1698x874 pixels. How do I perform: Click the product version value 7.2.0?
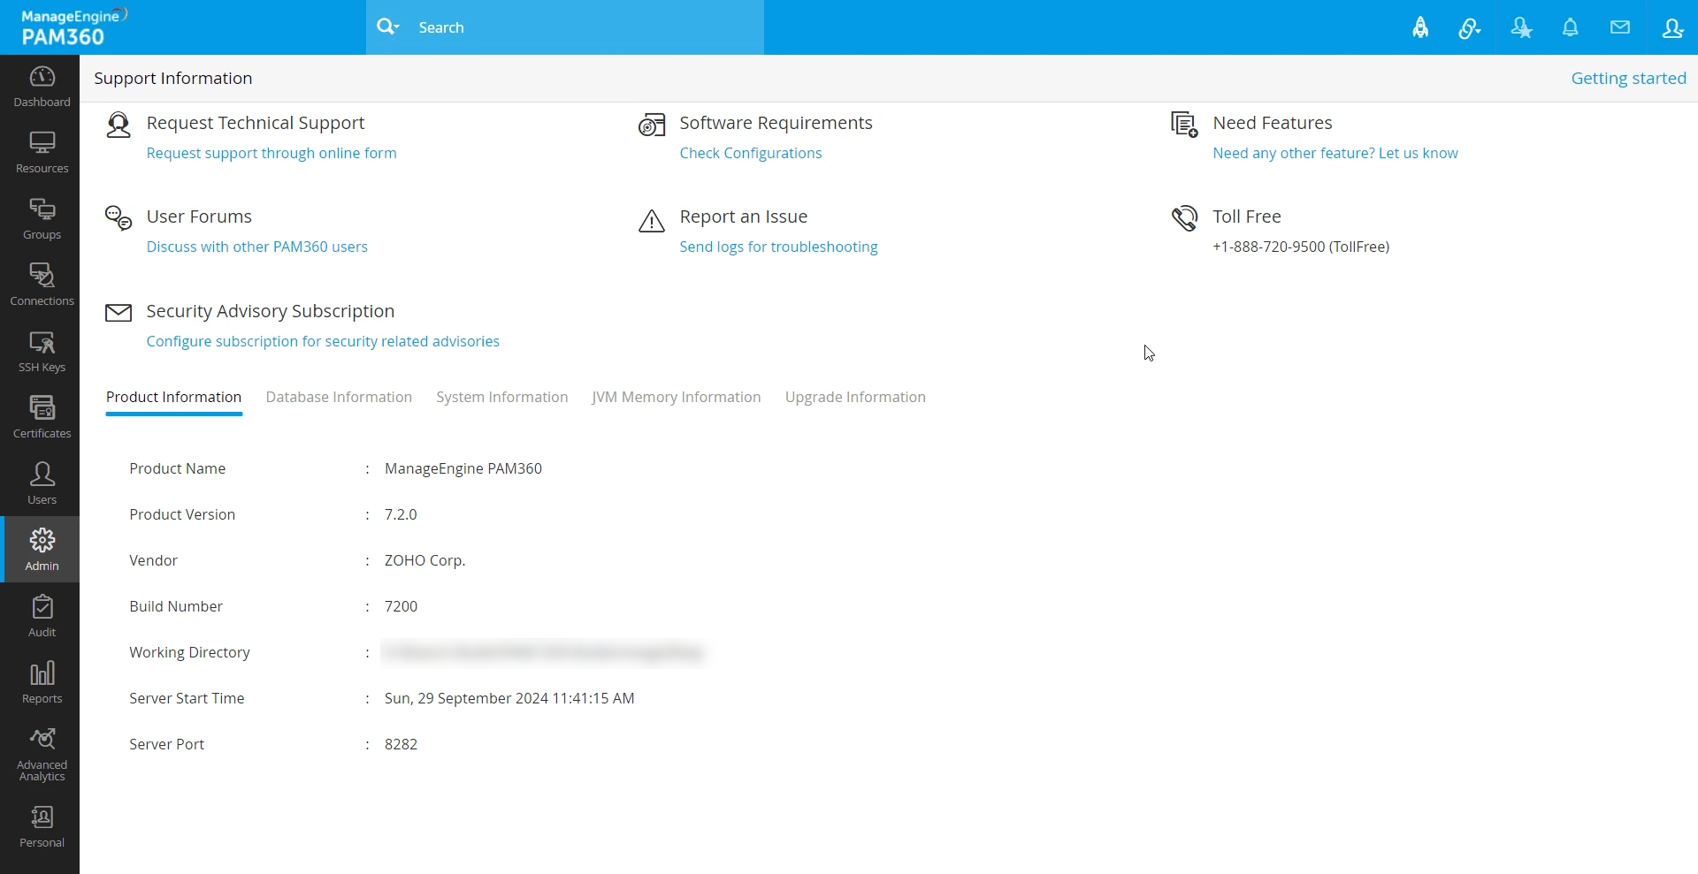click(401, 515)
